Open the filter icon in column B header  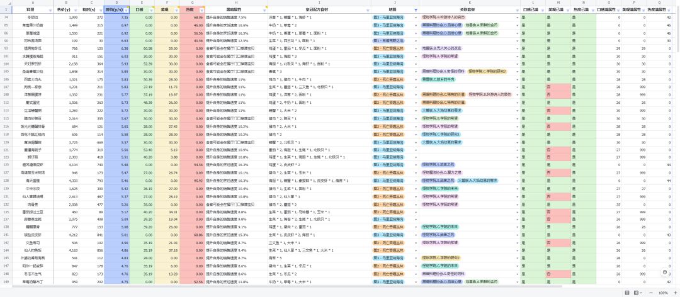[76, 9]
